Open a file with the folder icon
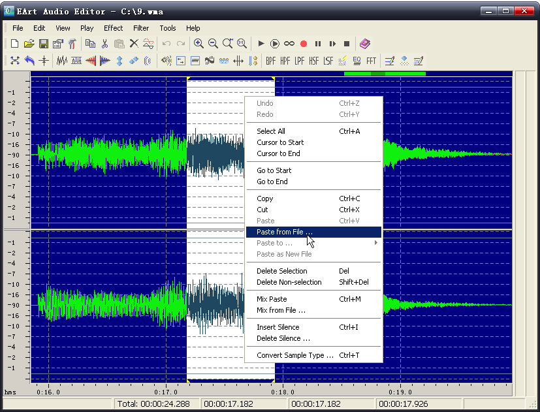This screenshot has width=540, height=412. 29,44
